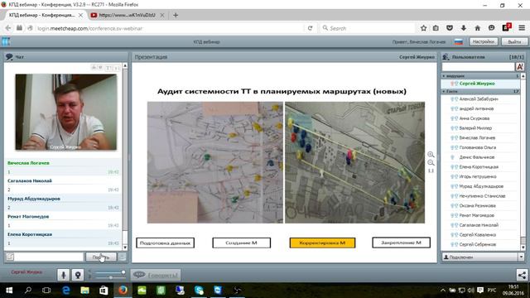Click the chat send button
Screen dimensions: 530x298
(x=101, y=257)
